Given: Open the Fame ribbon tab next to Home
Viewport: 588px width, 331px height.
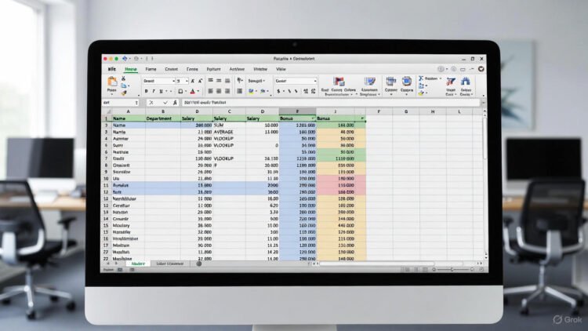Looking at the screenshot, I should pos(151,69).
